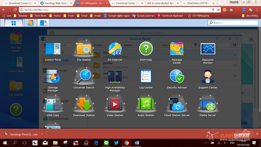This screenshot has width=261, height=147.
Task: Switch to Control Panel in DSM taskbar
Action: click(43, 23)
